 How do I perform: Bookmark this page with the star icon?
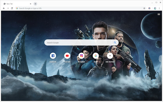144,8
